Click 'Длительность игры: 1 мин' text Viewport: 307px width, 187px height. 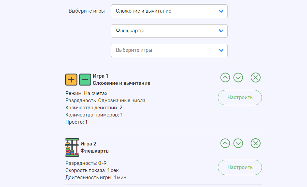pyautogui.click(x=96, y=177)
